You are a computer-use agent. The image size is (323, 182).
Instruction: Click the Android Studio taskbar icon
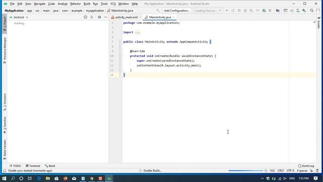click(x=109, y=178)
